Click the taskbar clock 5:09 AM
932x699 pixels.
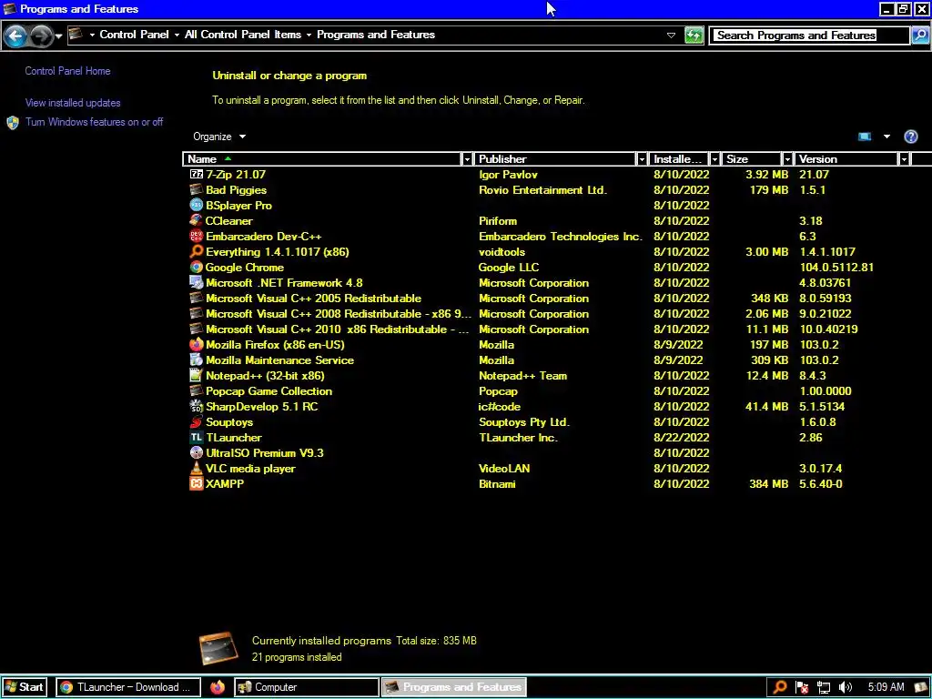886,687
